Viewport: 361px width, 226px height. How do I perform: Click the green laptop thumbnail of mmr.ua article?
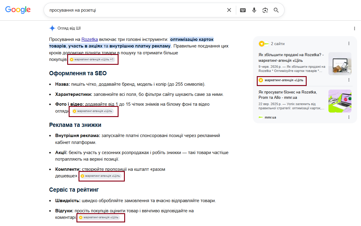340,101
